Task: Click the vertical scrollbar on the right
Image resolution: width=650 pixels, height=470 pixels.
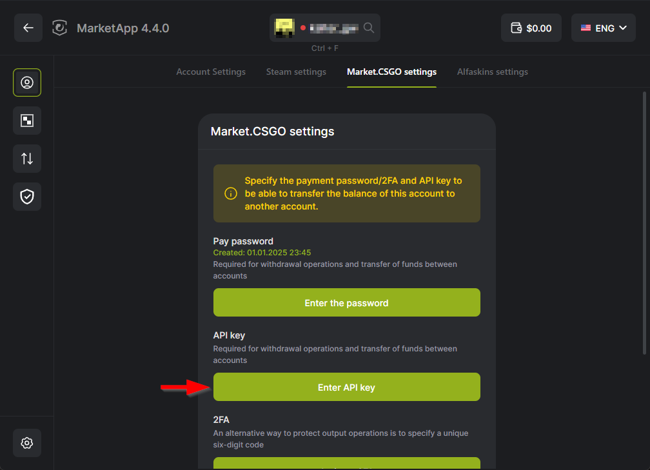Action: [644, 223]
